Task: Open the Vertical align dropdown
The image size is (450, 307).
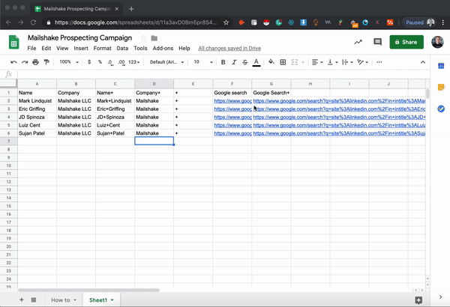Action: click(333, 62)
